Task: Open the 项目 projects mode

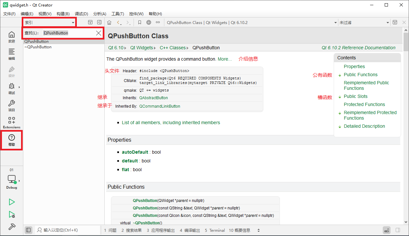Action: pyautogui.click(x=12, y=106)
